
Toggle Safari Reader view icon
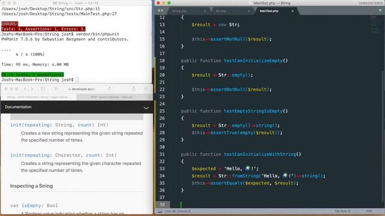[56, 89]
